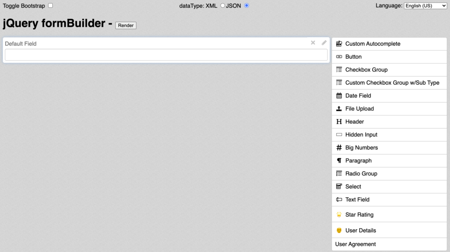Click the Radio Group icon
Viewport: 450px width, 252px height.
pyautogui.click(x=339, y=173)
